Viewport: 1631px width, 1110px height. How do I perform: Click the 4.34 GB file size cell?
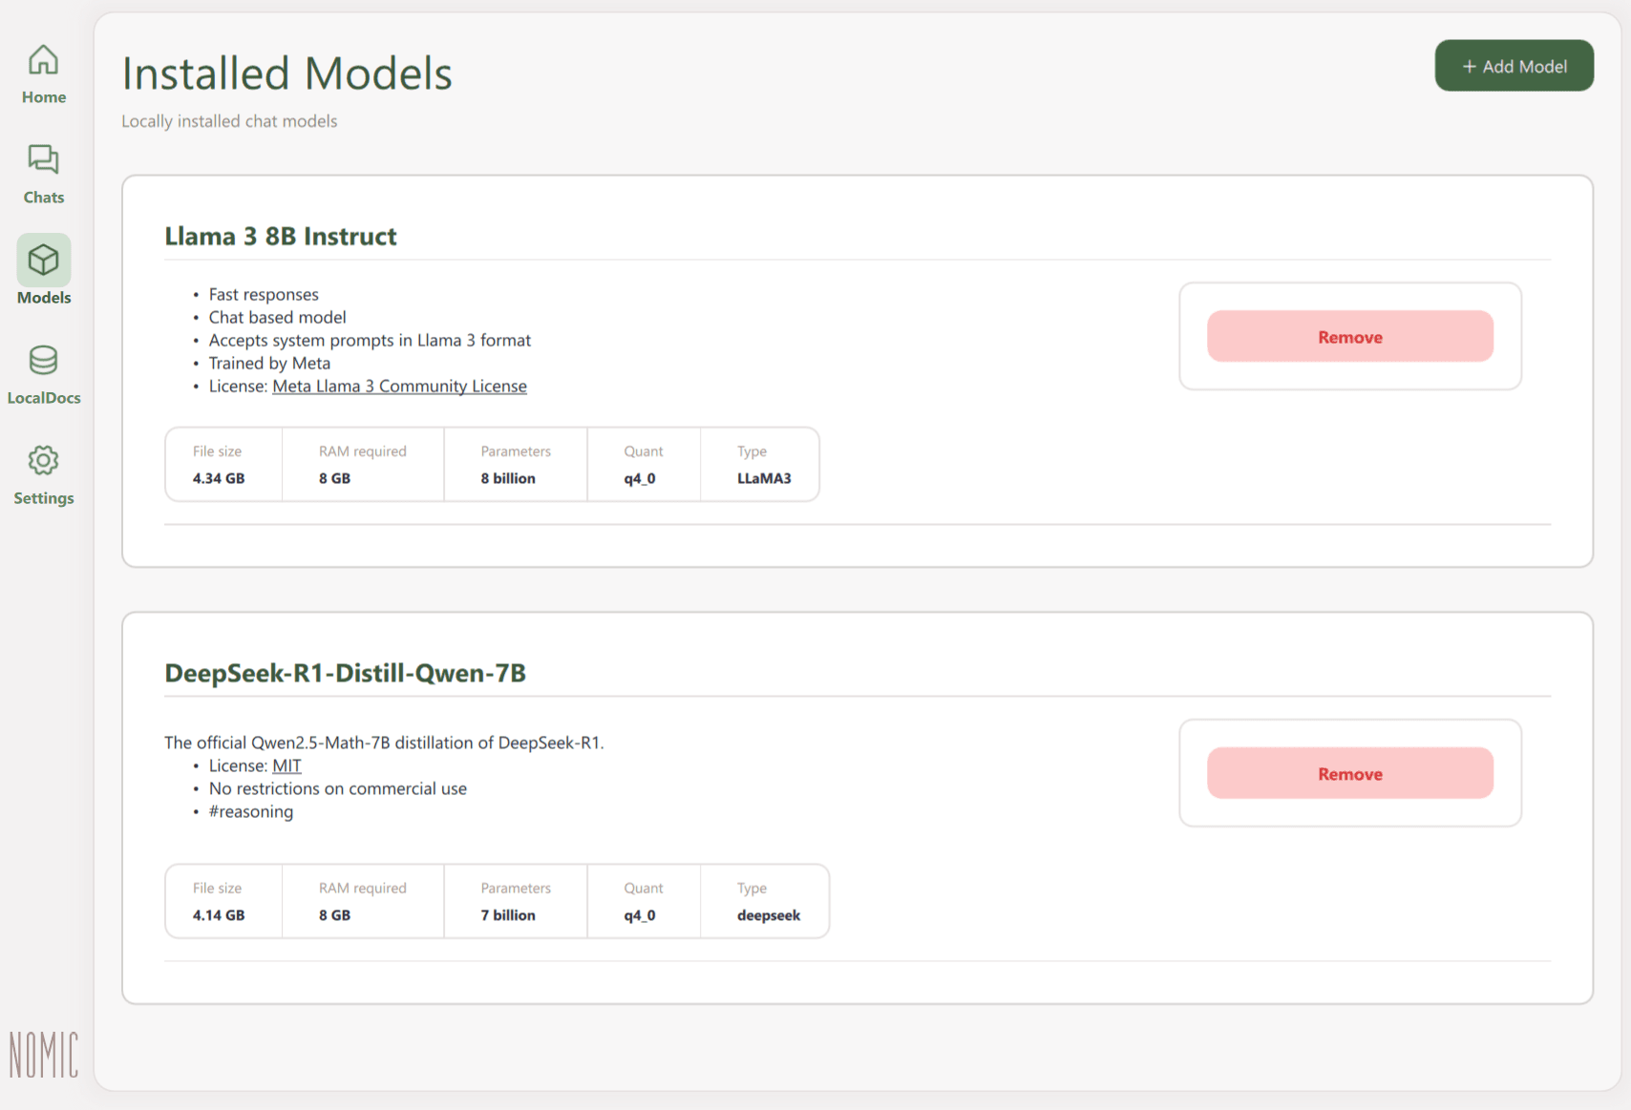(219, 478)
